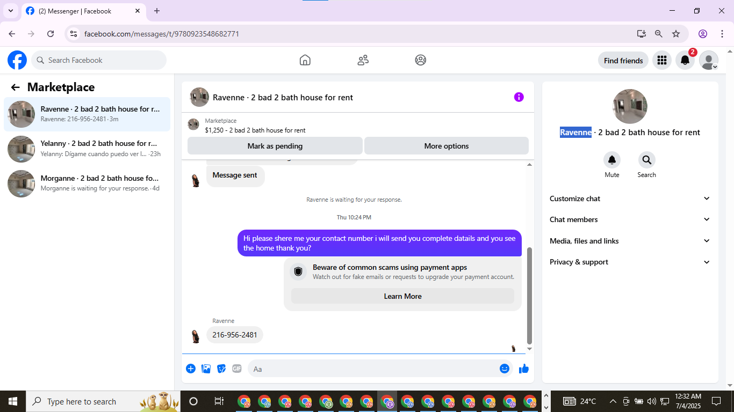This screenshot has height=412, width=734.
Task: Open the Home feed icon
Action: (305, 60)
